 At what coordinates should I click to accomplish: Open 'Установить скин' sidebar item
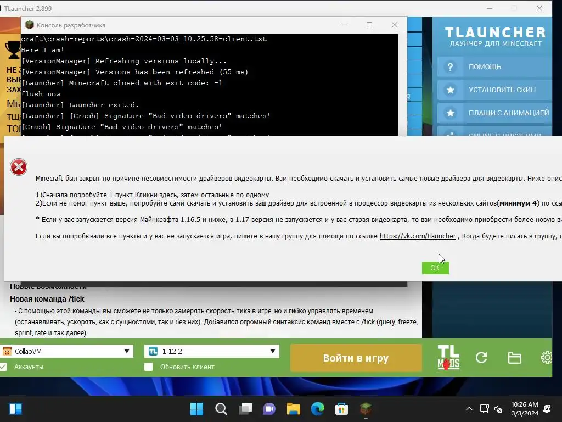tap(494, 90)
